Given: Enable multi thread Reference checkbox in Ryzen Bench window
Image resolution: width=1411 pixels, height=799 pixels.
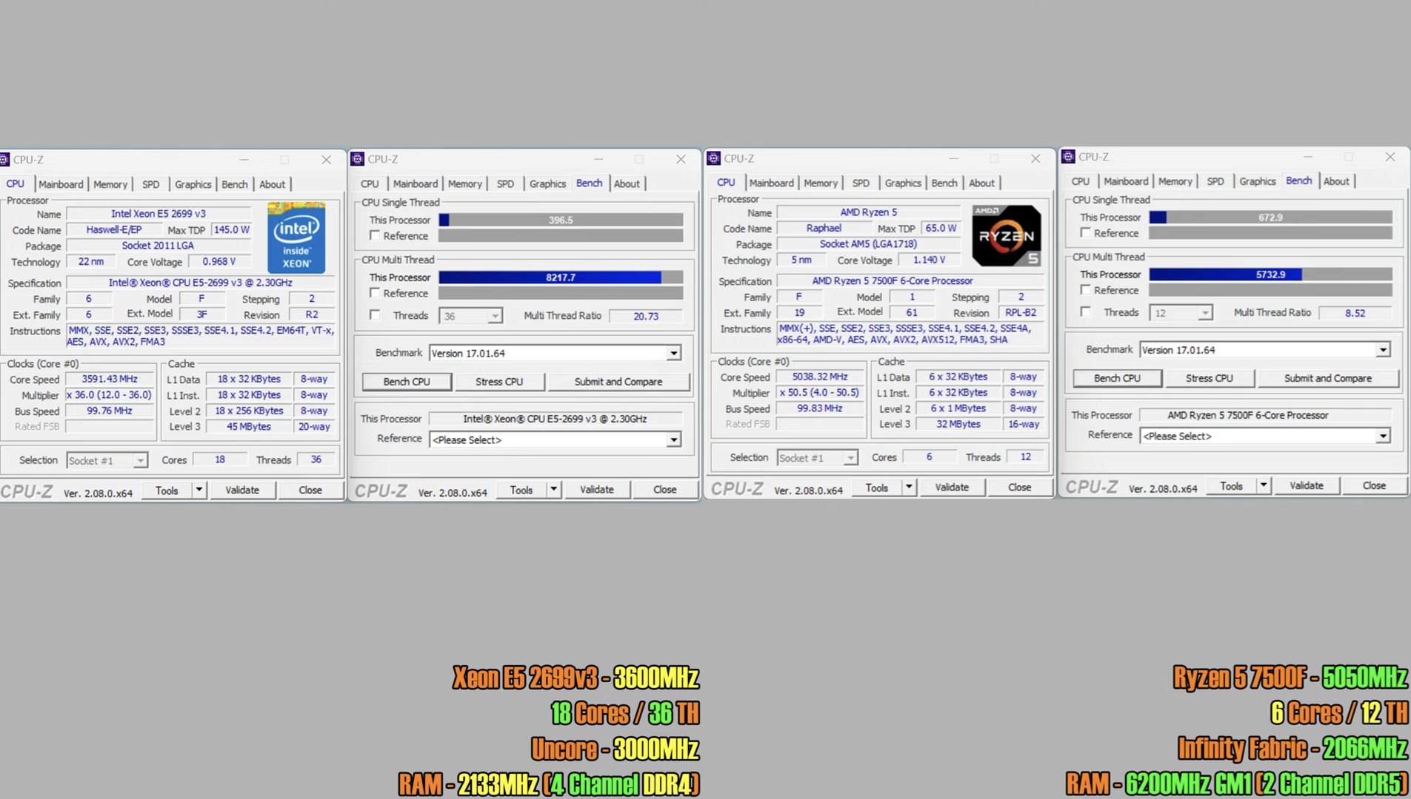Looking at the screenshot, I should pos(1086,290).
